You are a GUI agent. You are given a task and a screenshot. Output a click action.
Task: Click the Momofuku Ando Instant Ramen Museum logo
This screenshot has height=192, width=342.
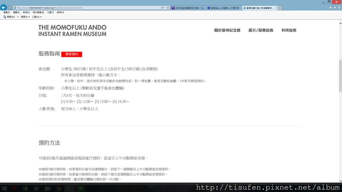click(72, 30)
